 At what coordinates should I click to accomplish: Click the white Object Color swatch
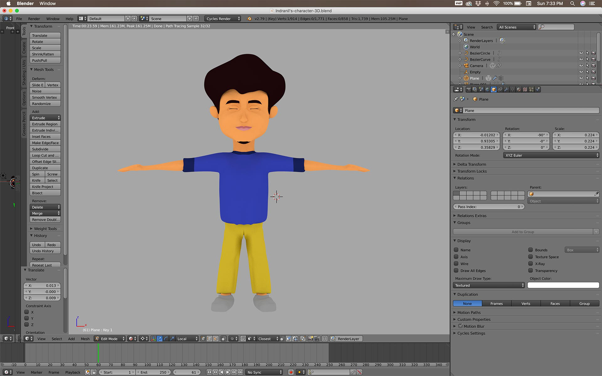(x=563, y=285)
